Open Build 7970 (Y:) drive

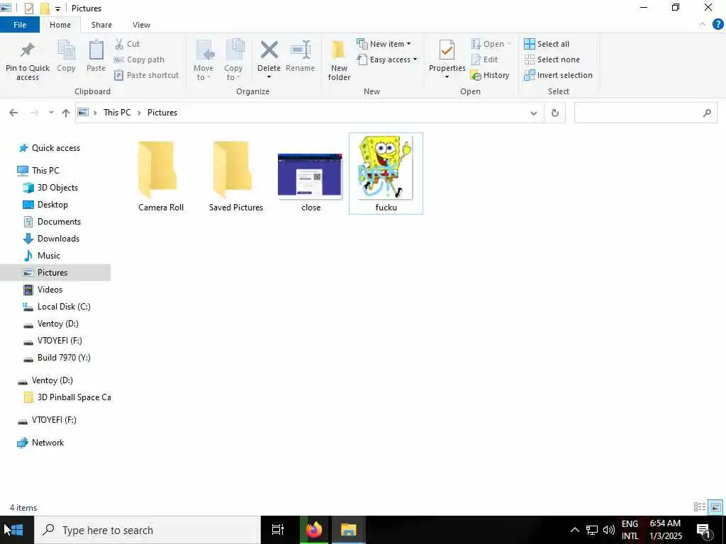[57, 358]
